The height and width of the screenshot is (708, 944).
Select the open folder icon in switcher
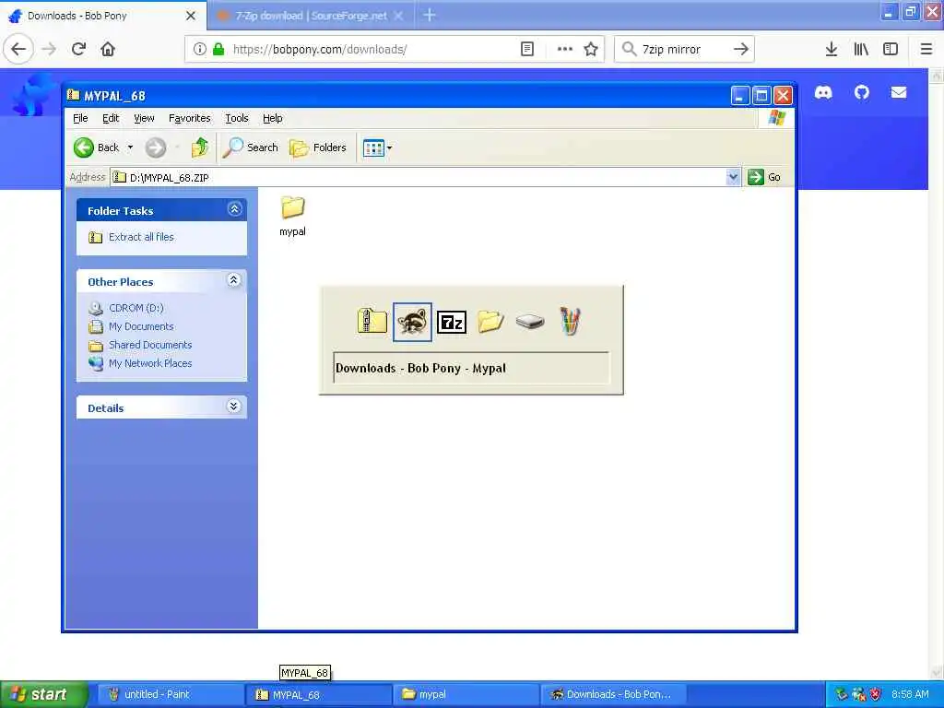coord(490,321)
